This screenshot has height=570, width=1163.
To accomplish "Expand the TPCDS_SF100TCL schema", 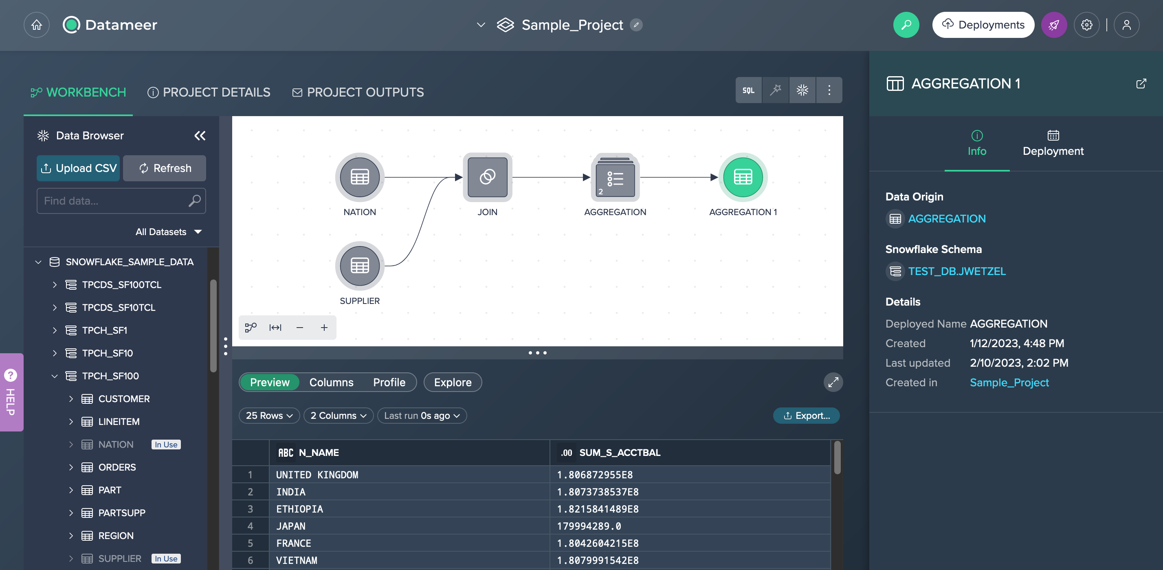I will (55, 284).
